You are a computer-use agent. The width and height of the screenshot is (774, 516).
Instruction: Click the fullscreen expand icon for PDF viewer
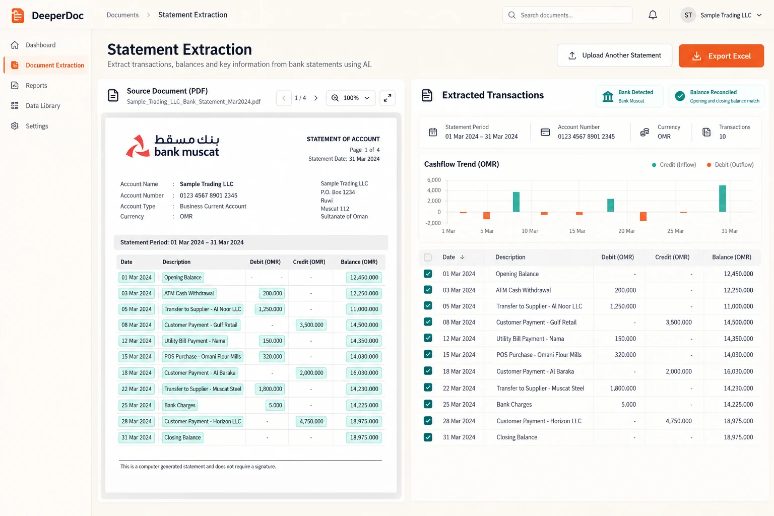(388, 98)
